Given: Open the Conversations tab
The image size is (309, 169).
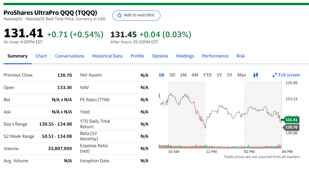Looking at the screenshot, I should tap(70, 56).
